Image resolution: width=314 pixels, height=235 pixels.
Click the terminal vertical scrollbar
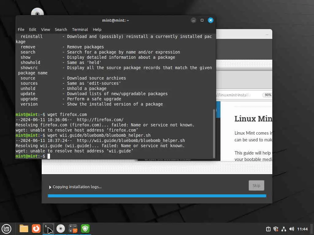click(x=214, y=133)
